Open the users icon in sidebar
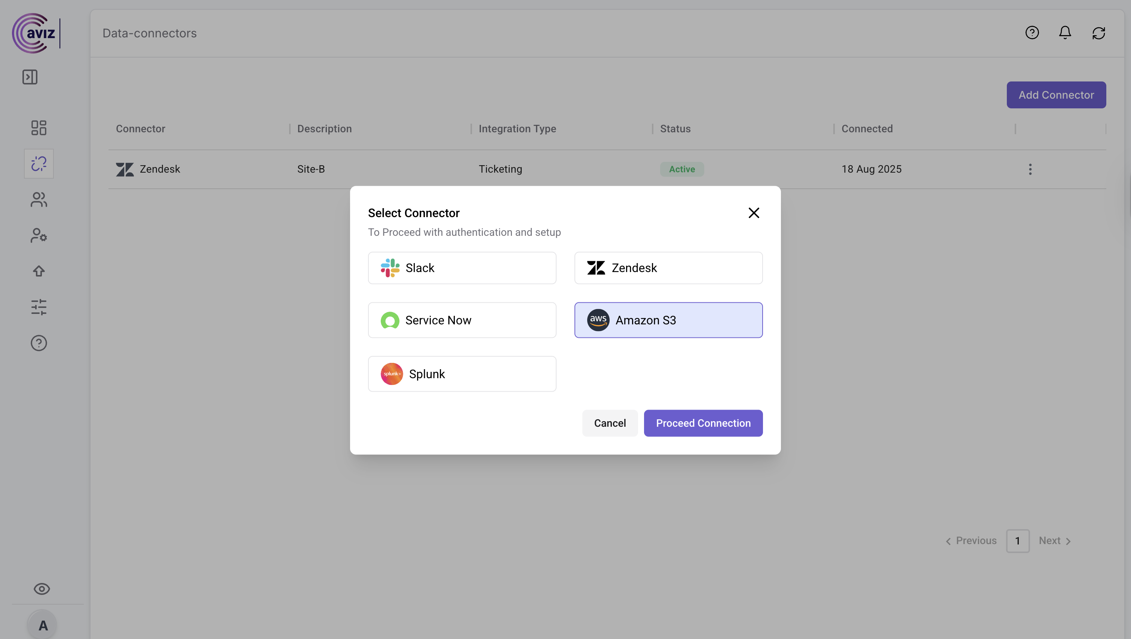Image resolution: width=1131 pixels, height=639 pixels. 39,200
